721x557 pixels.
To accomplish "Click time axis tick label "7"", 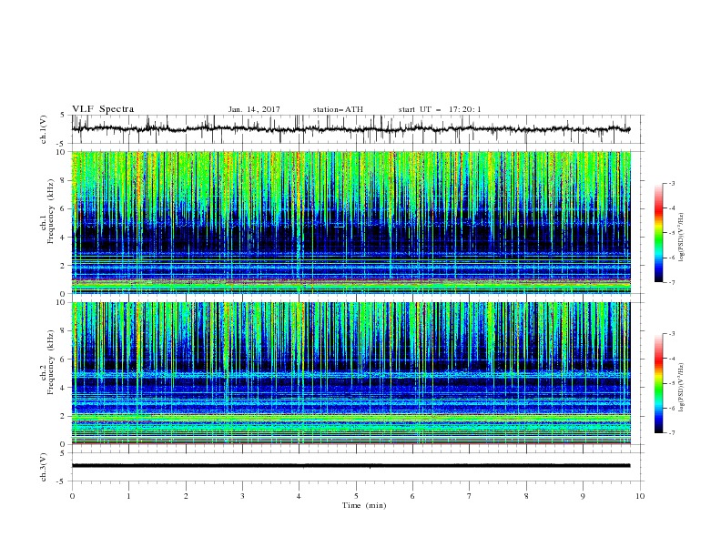I will [470, 496].
